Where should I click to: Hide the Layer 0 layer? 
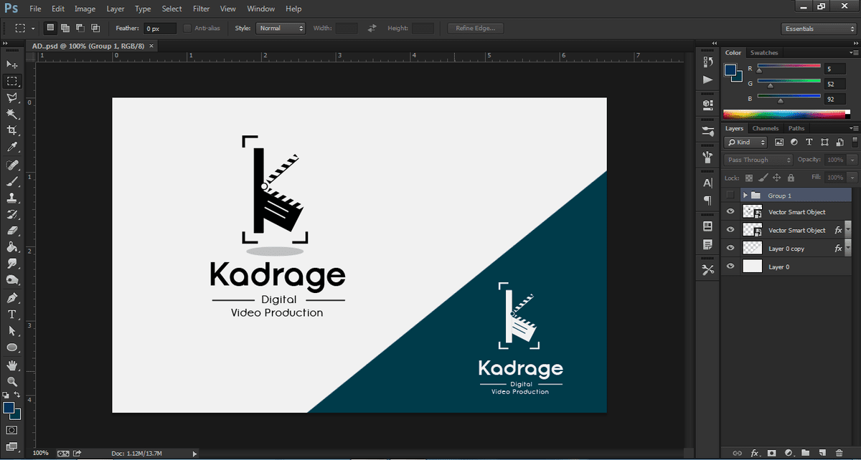pyautogui.click(x=730, y=267)
